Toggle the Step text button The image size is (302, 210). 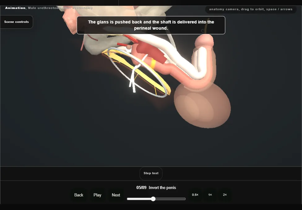click(x=151, y=173)
